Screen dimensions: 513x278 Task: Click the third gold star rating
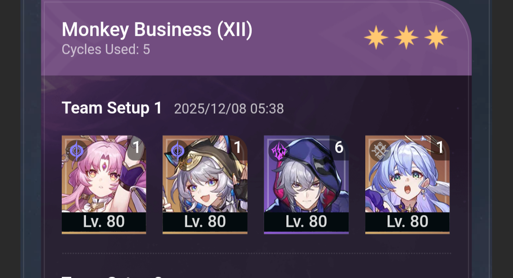[x=436, y=38]
